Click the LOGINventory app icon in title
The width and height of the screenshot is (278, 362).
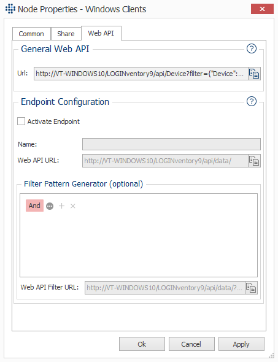[x=10, y=9]
